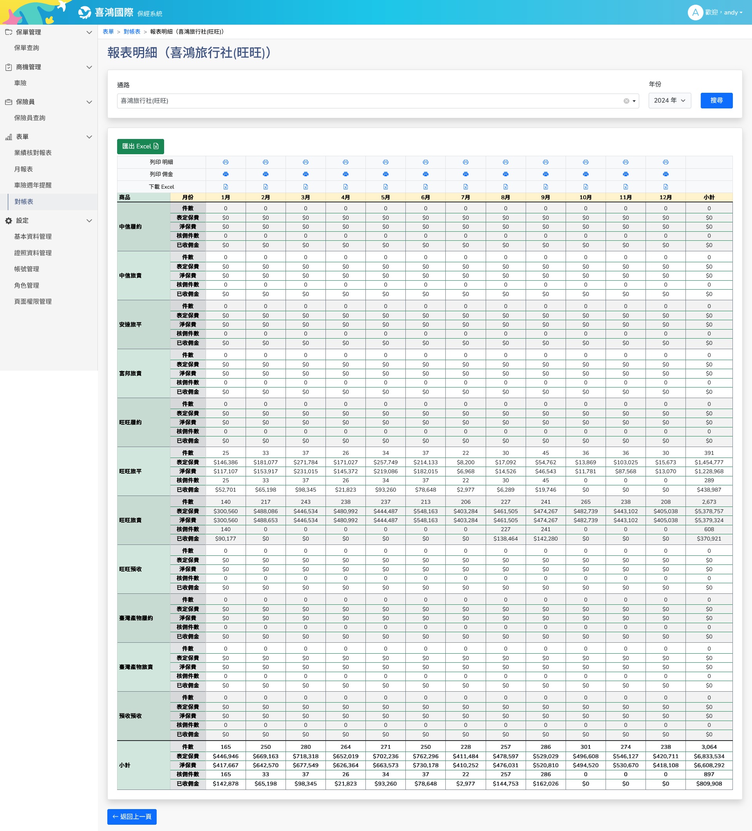
Task: Click the 匯出 Excel button
Action: 140,146
